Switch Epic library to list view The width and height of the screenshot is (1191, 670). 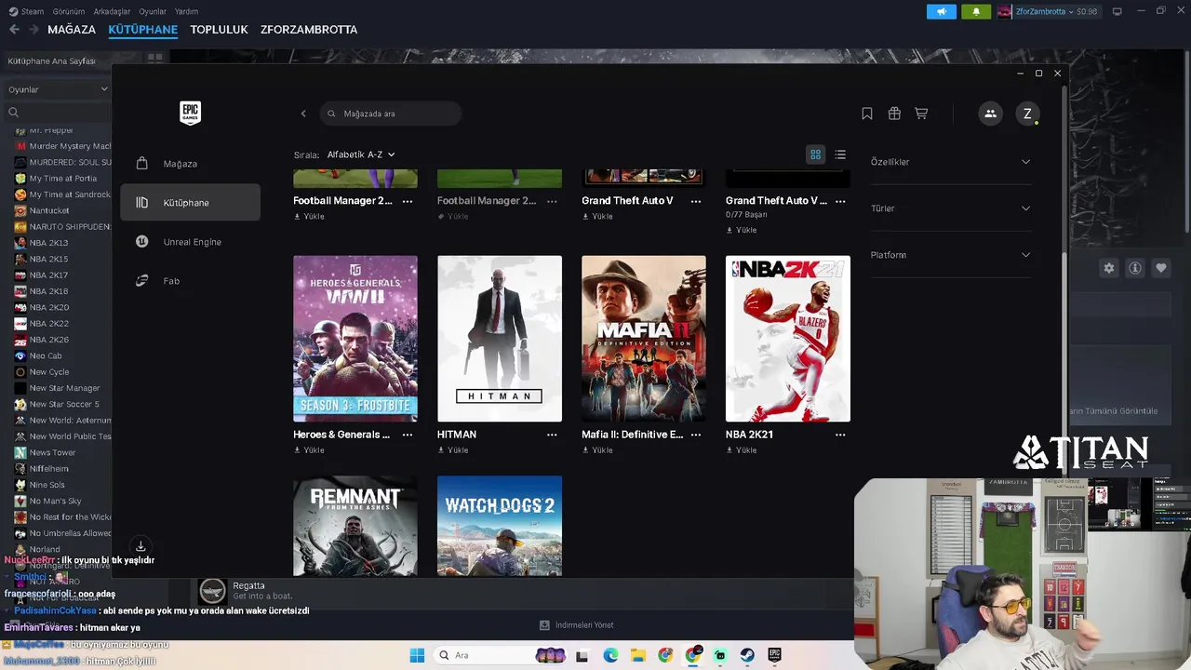pyautogui.click(x=840, y=154)
